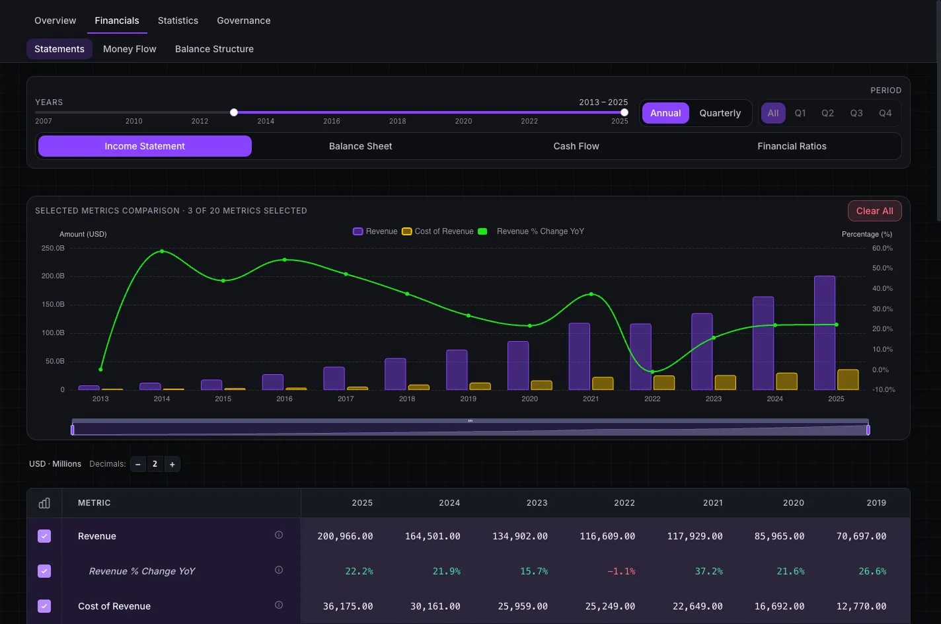Toggle Cost of Revenue legend swatch
941x624 pixels.
pos(406,231)
